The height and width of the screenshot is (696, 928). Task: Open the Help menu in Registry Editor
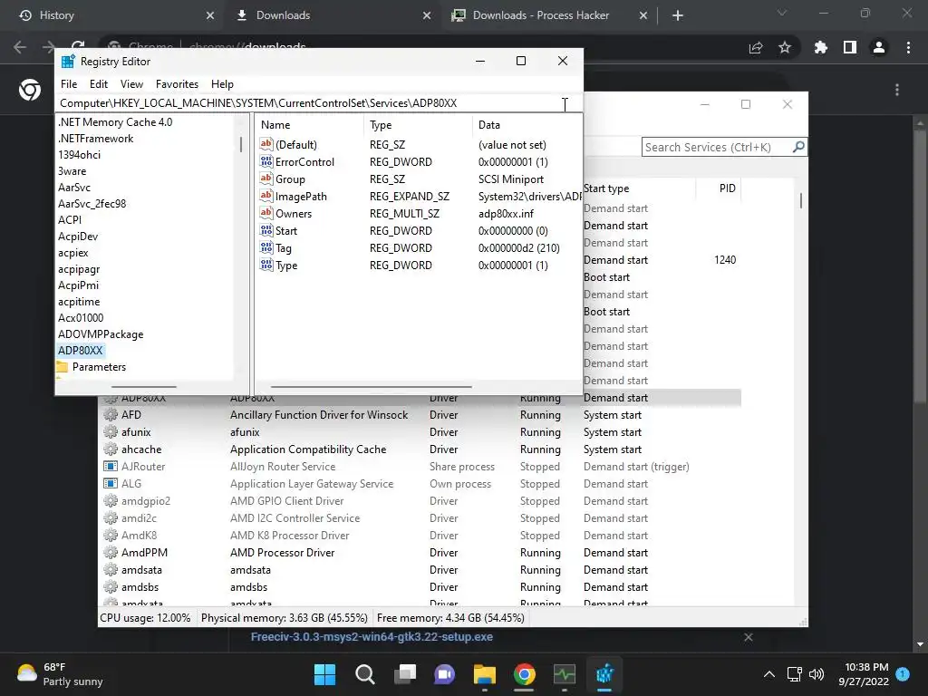click(x=222, y=84)
